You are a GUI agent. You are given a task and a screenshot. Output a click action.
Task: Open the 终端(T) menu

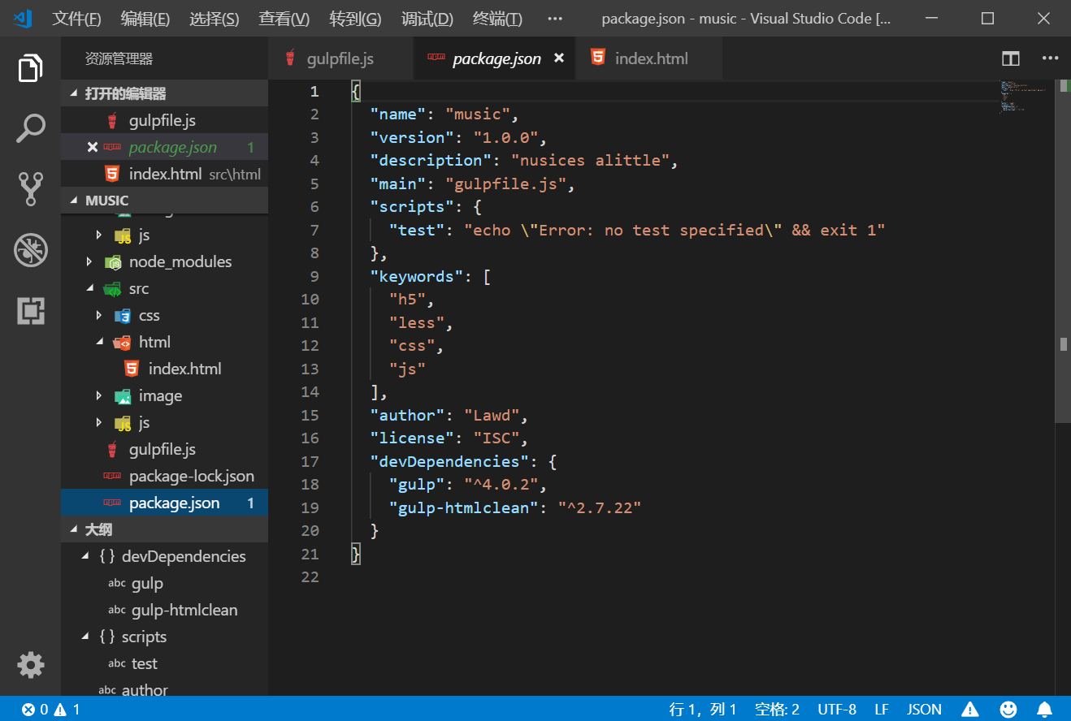pos(497,19)
